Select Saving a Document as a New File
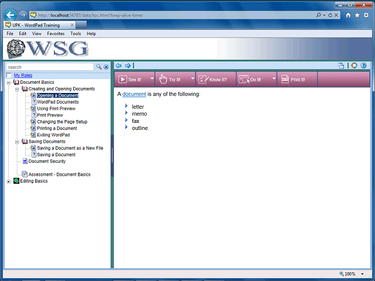 (70, 148)
